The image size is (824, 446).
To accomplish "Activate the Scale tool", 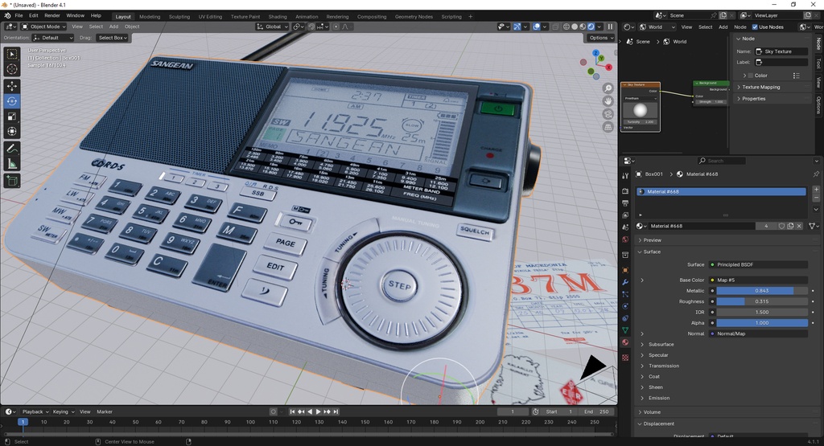I will (12, 117).
